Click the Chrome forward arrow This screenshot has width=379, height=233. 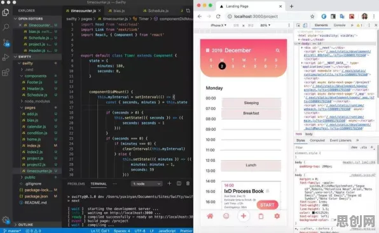point(209,17)
